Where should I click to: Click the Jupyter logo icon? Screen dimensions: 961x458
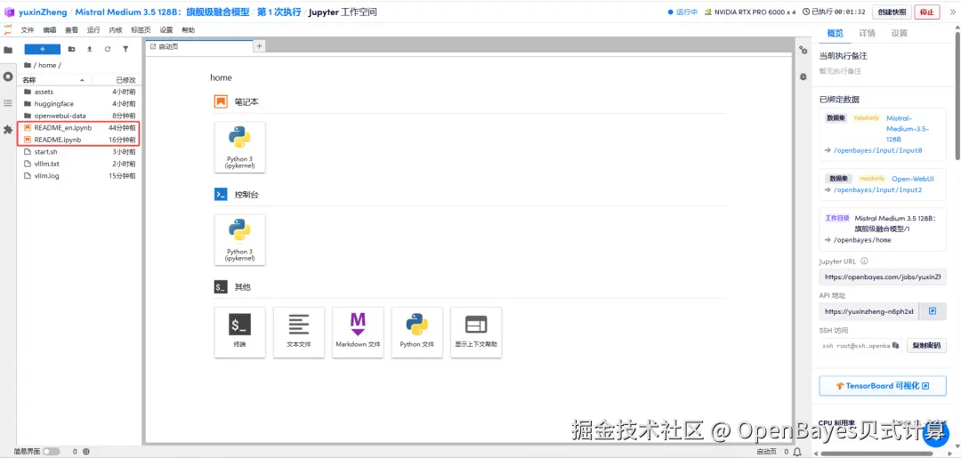[8, 30]
